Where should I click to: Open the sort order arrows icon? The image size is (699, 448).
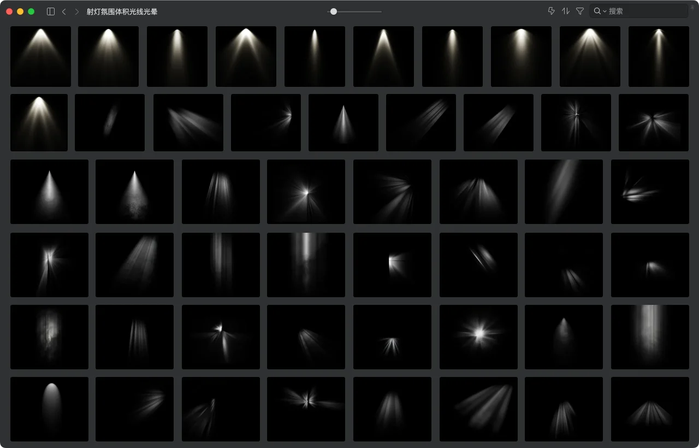click(x=566, y=11)
